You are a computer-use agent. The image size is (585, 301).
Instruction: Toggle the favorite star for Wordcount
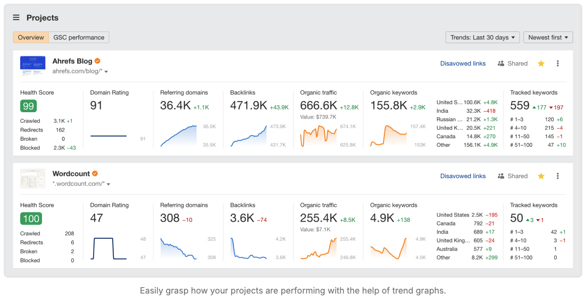click(x=541, y=176)
